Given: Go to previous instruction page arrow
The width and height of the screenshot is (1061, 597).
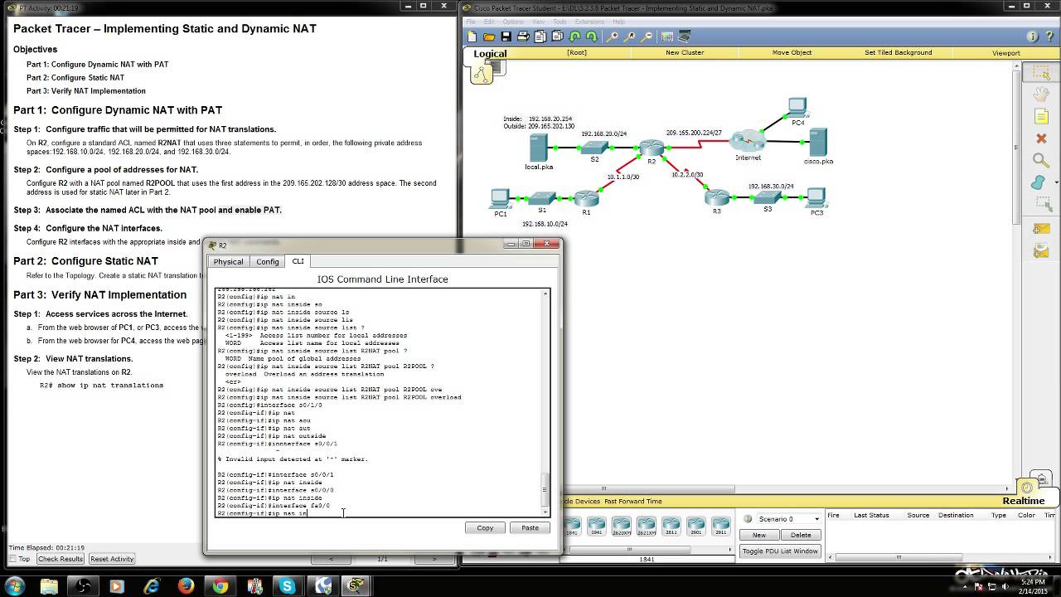Looking at the screenshot, I should click(332, 559).
